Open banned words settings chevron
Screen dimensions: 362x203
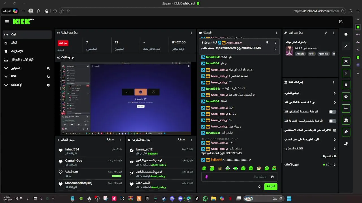point(335,149)
